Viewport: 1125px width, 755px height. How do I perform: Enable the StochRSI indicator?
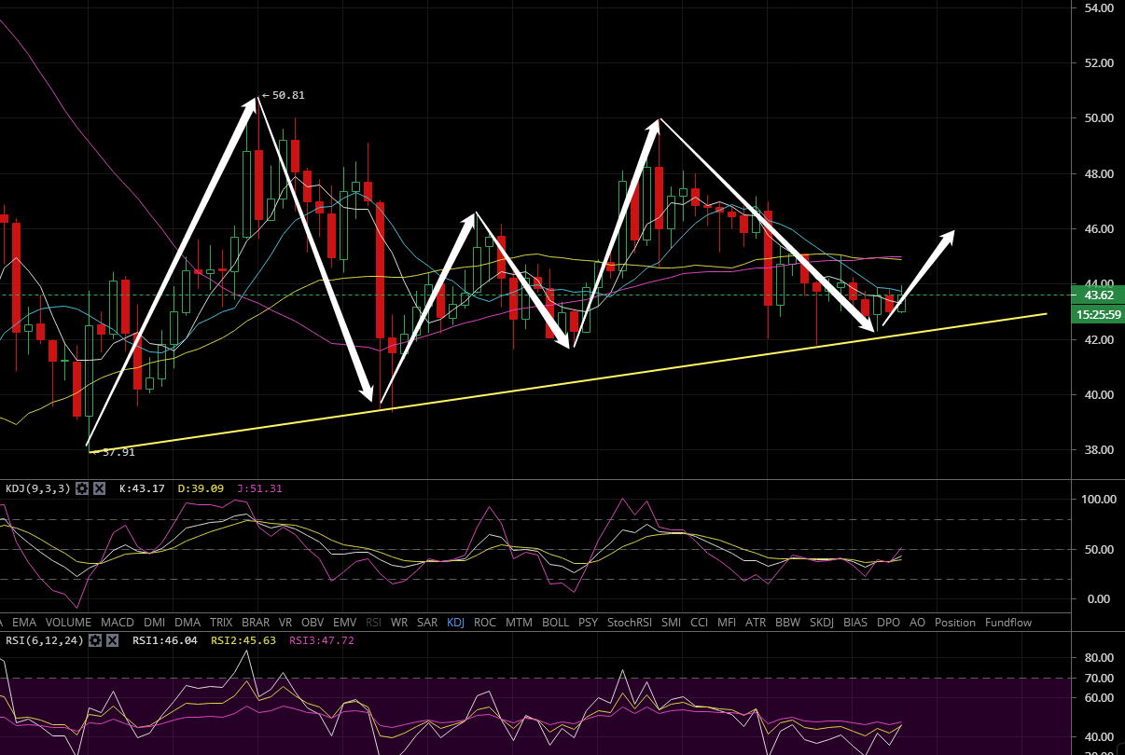[x=629, y=622]
